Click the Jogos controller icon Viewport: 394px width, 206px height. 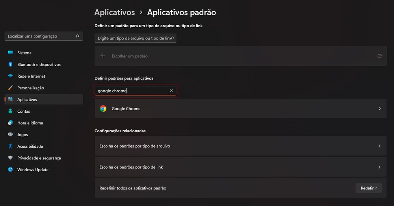point(10,135)
